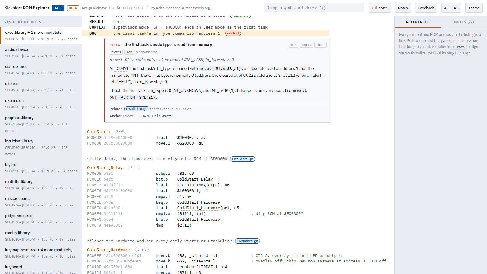The width and height of the screenshot is (487, 274).
Task: Toggle the Theme button
Action: coord(474,8)
